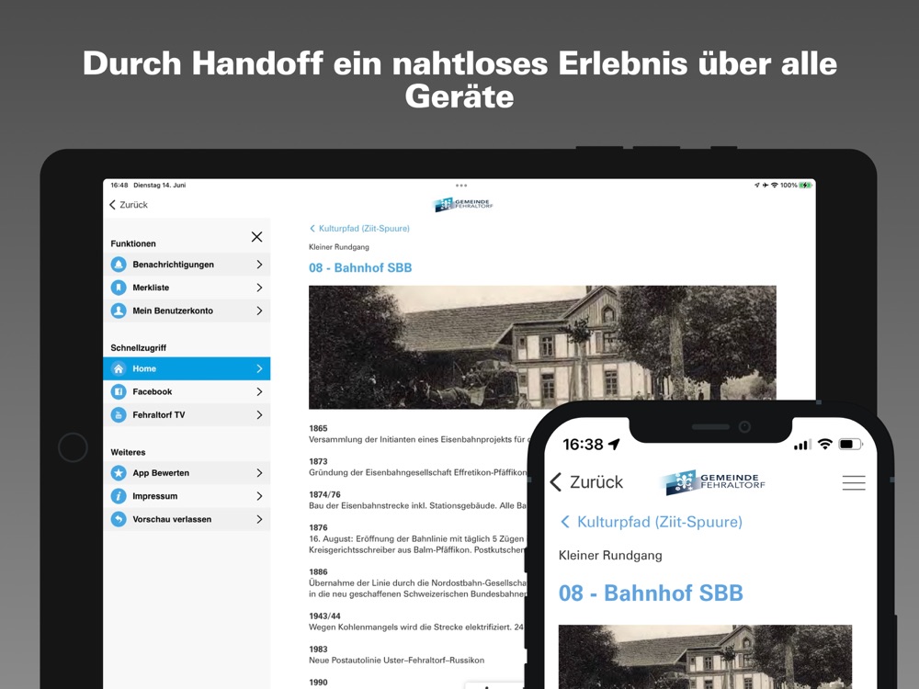The image size is (919, 689).
Task: Expand the Impressum chevron arrow
Action: point(259,496)
